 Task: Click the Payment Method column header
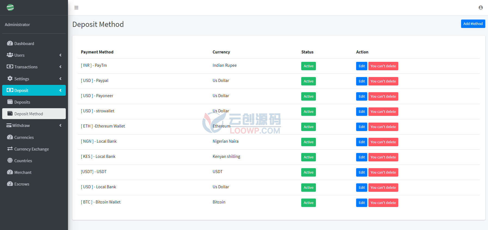97,52
